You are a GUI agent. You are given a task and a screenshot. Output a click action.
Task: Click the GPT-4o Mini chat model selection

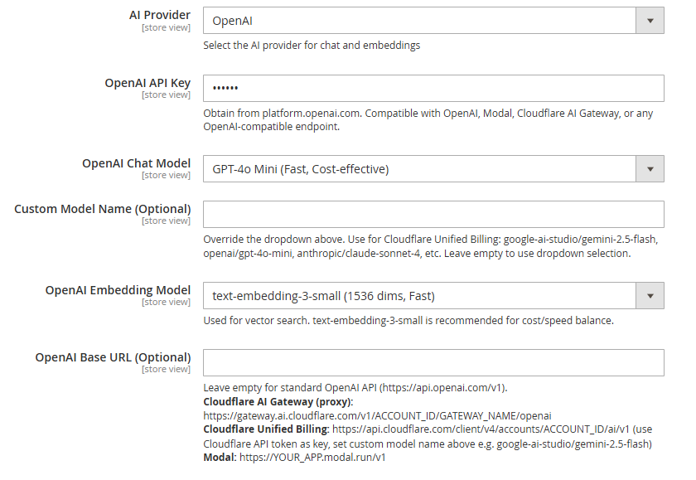tap(433, 169)
